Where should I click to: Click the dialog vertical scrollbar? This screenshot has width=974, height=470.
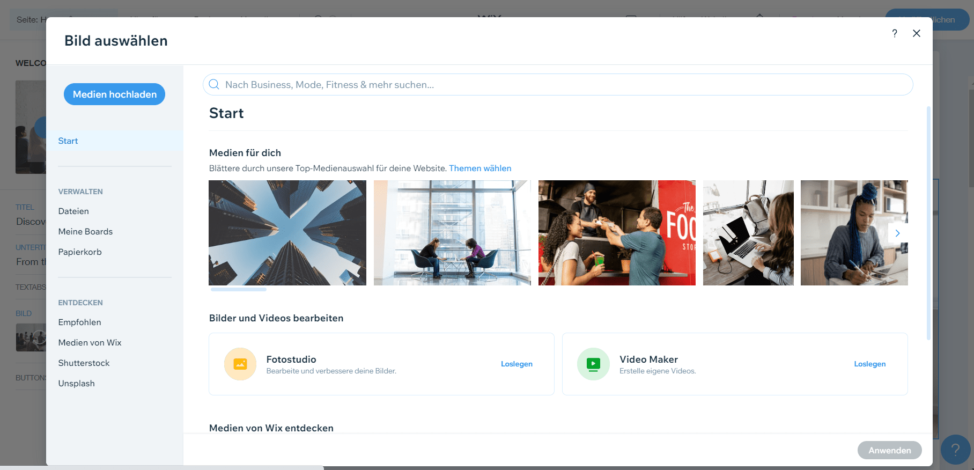pyautogui.click(x=928, y=223)
